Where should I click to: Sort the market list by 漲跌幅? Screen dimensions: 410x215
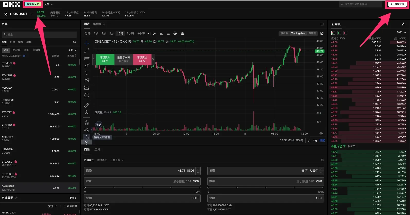tap(72, 56)
